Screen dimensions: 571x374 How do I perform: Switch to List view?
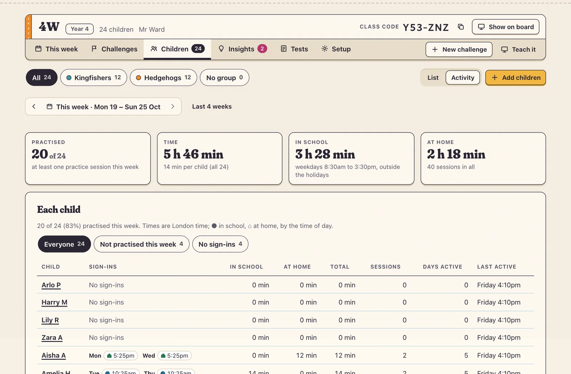pyautogui.click(x=433, y=78)
